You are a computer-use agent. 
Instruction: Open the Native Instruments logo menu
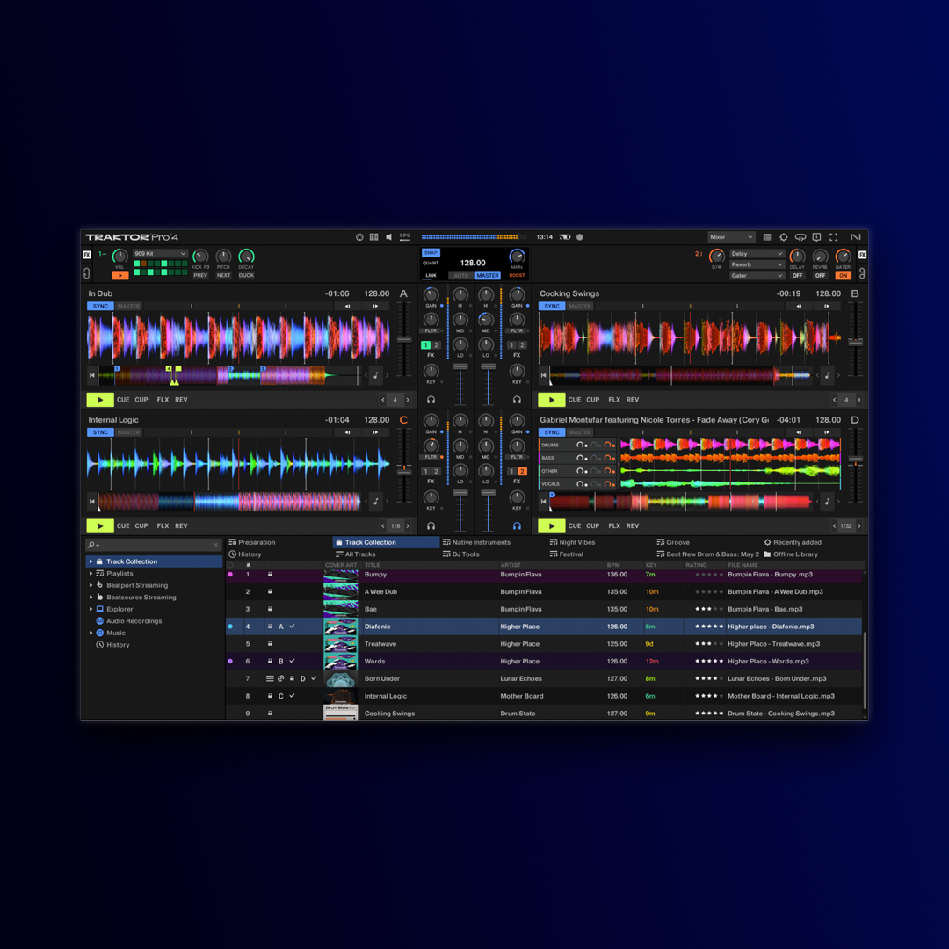(855, 237)
